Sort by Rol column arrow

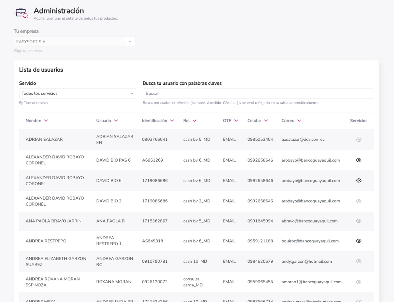[x=195, y=121]
